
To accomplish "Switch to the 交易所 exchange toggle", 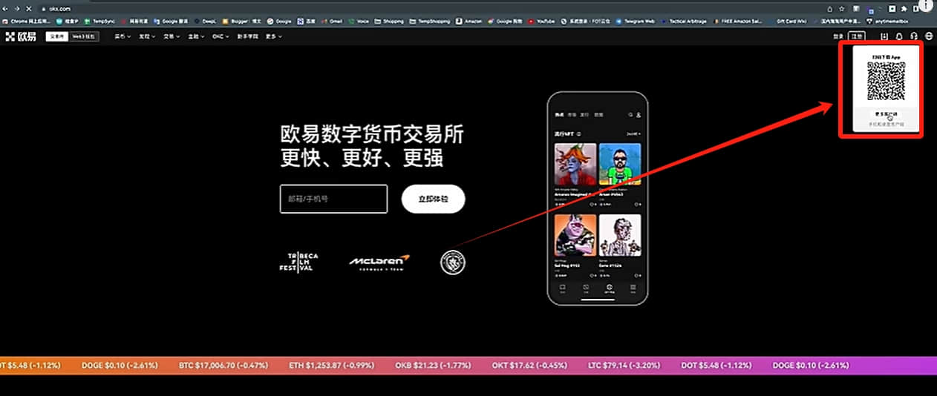I will (56, 36).
